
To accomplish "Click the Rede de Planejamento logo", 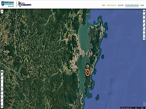I will [24, 4].
